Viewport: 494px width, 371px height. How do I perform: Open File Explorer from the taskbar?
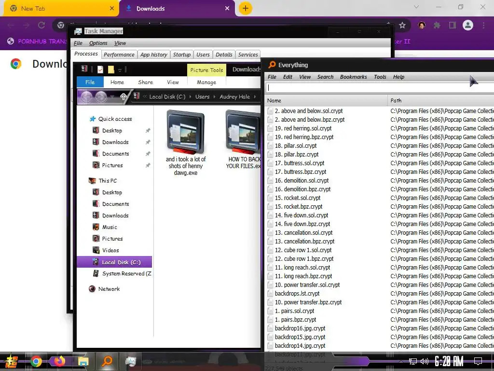(83, 361)
